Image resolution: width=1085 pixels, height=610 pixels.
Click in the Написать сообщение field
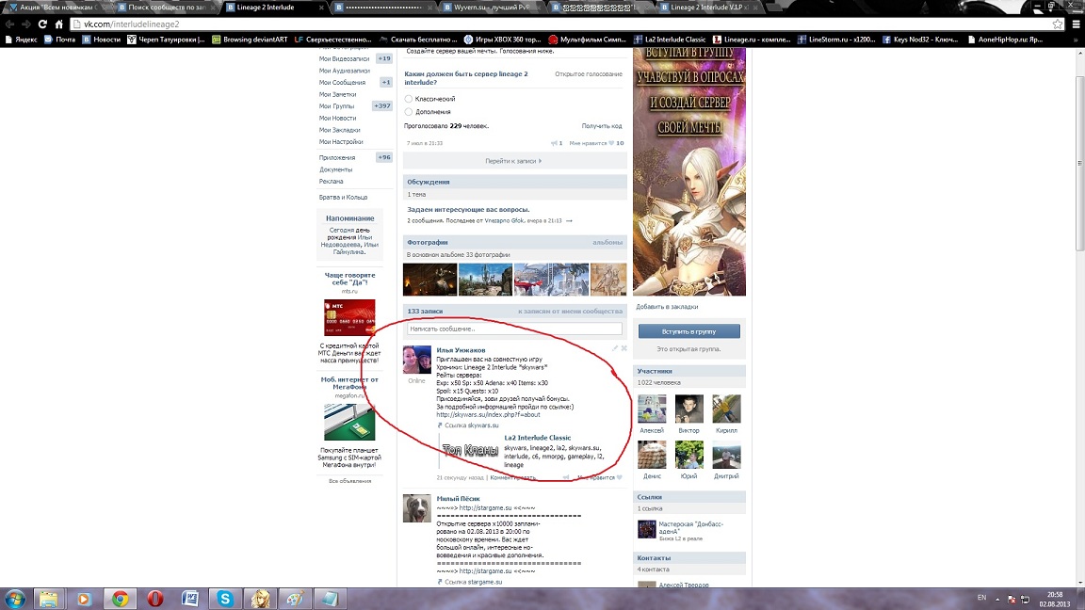[x=514, y=329]
